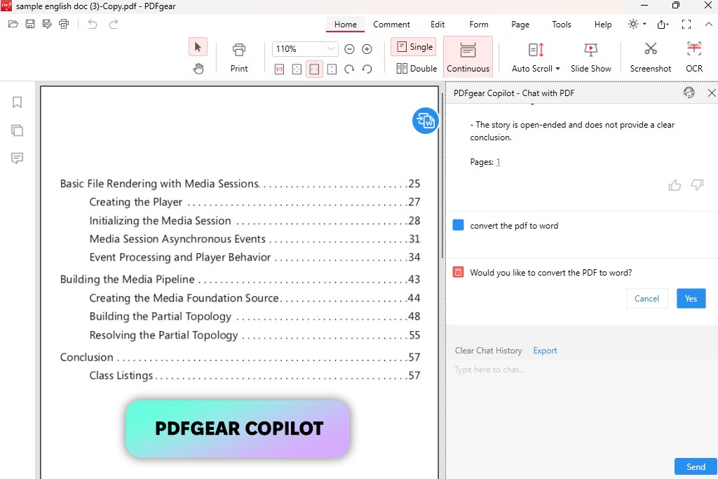
Task: Rotate the page counterclockwise
Action: tap(367, 69)
